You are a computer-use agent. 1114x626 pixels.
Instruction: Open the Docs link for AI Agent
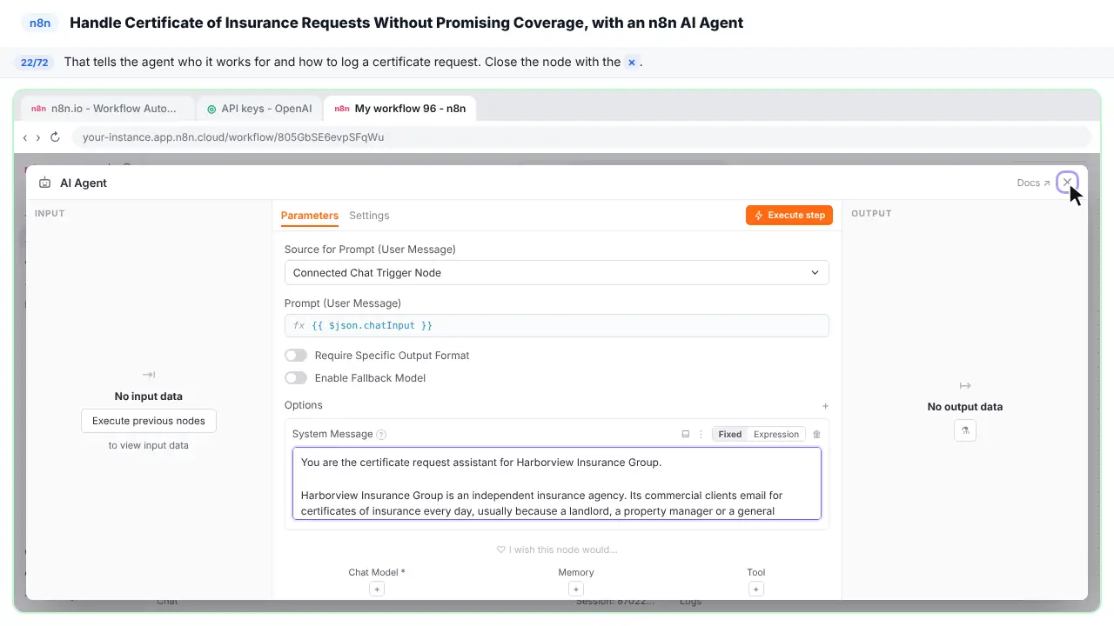coord(1033,183)
